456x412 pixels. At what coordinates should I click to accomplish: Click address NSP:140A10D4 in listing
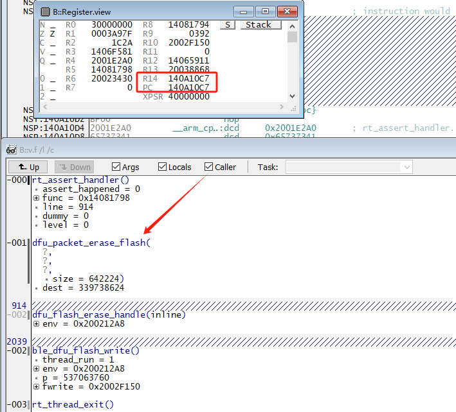click(53, 128)
